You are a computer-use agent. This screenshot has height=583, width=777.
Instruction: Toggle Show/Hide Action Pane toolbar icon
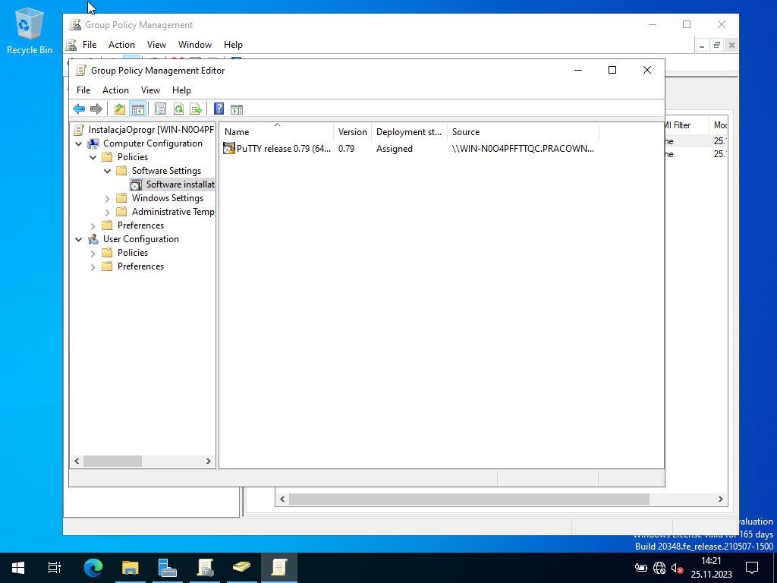coord(237,109)
